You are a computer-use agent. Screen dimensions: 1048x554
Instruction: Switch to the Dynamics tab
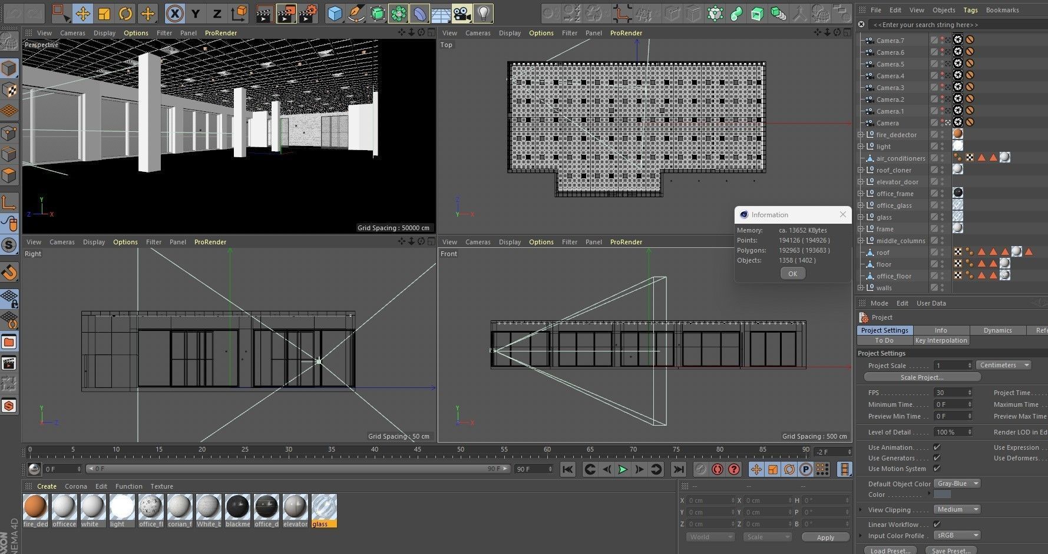997,330
